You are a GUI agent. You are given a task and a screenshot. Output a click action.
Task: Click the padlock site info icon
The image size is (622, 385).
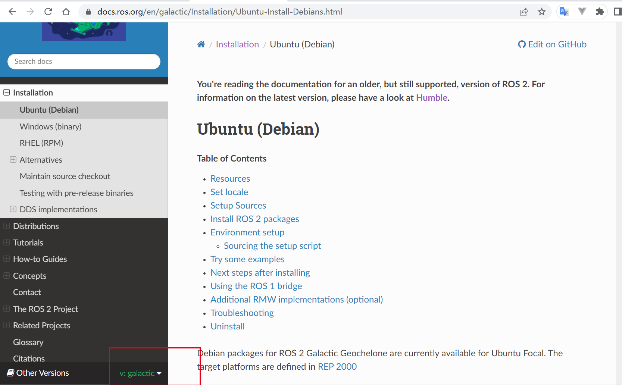coord(88,12)
